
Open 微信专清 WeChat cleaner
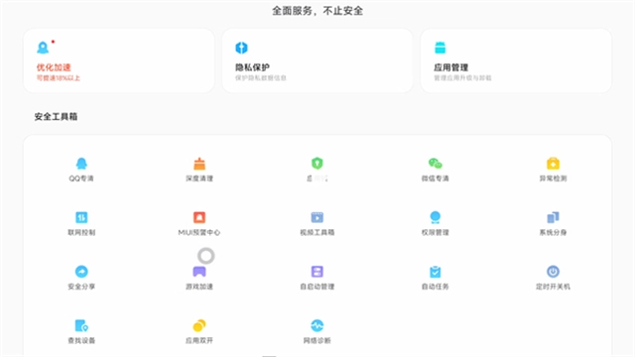[x=436, y=170]
